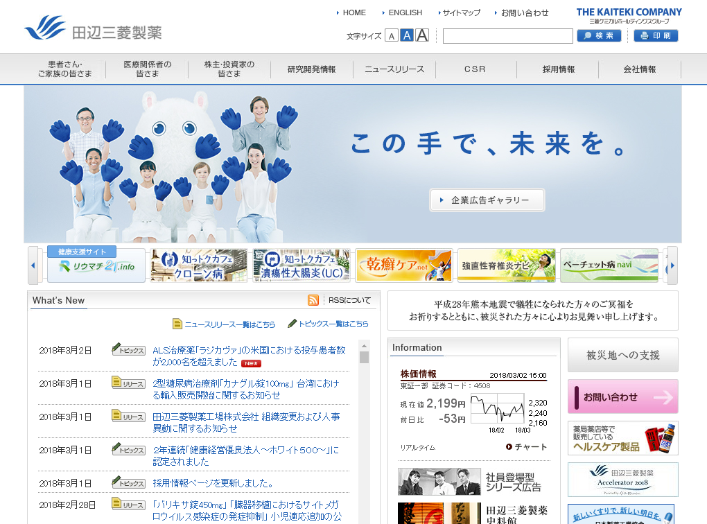
Task: Open サイトマップ link
Action: click(x=460, y=12)
